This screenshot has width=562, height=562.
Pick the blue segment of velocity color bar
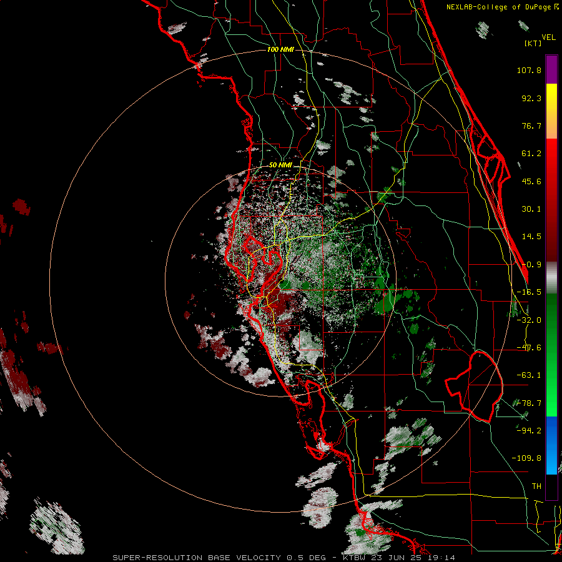(x=551, y=445)
